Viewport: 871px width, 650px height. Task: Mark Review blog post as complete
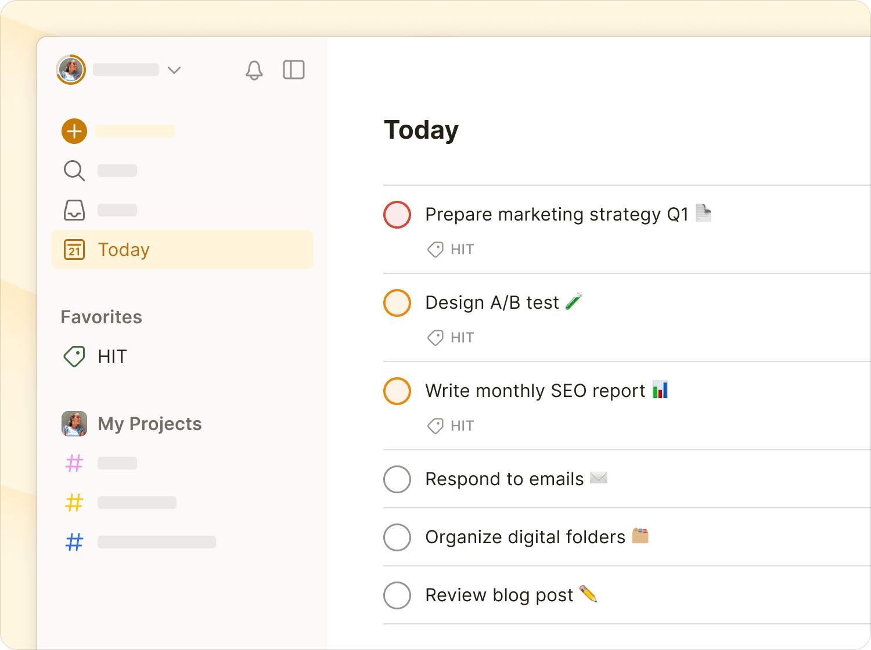397,595
